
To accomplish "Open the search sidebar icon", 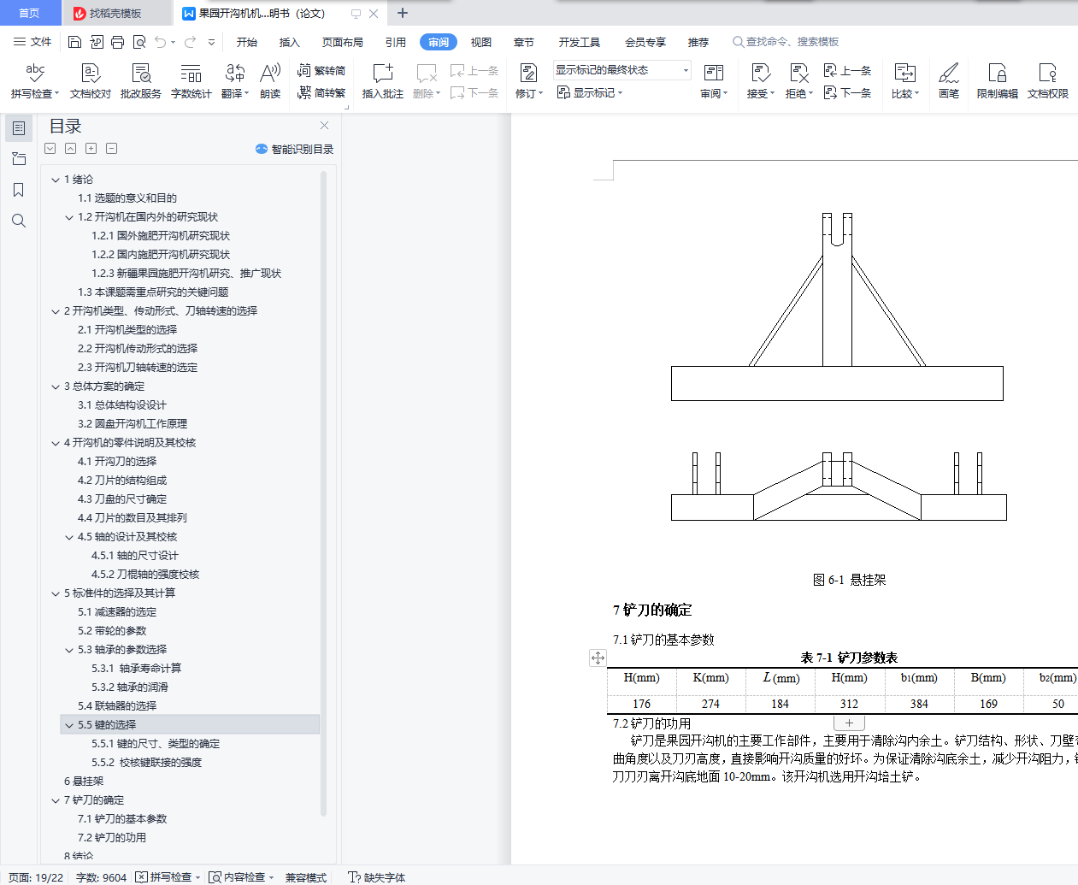I will [x=19, y=221].
